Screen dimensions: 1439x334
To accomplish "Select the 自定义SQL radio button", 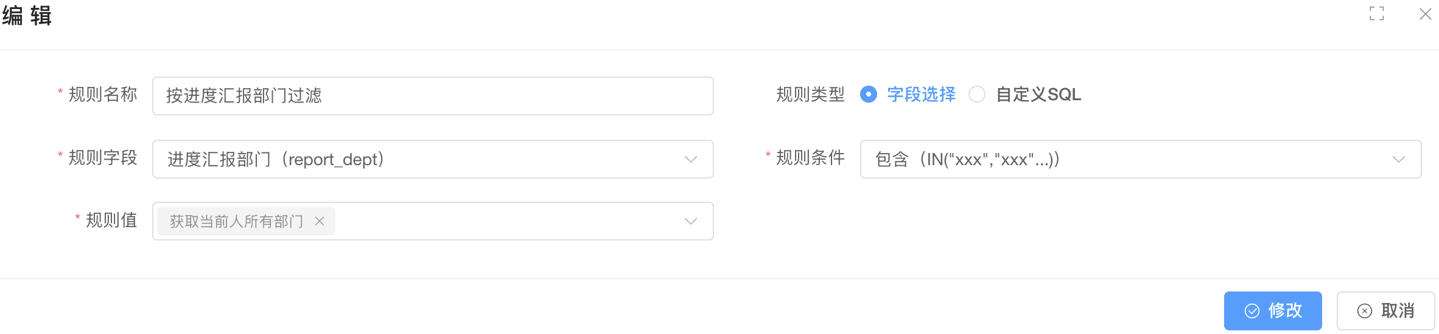I will (976, 94).
